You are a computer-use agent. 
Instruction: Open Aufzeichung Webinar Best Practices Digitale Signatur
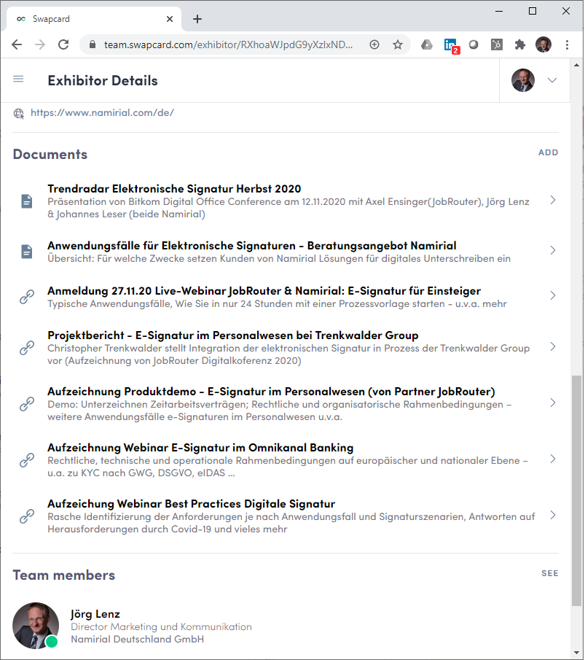192,504
